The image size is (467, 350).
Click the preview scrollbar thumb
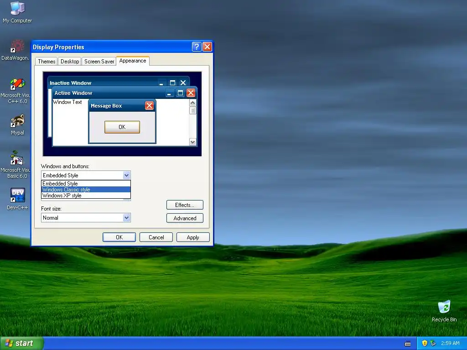tap(193, 110)
